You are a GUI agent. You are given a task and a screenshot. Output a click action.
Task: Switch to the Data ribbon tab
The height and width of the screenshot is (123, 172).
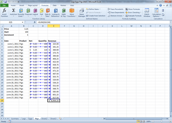[x=55, y=5]
